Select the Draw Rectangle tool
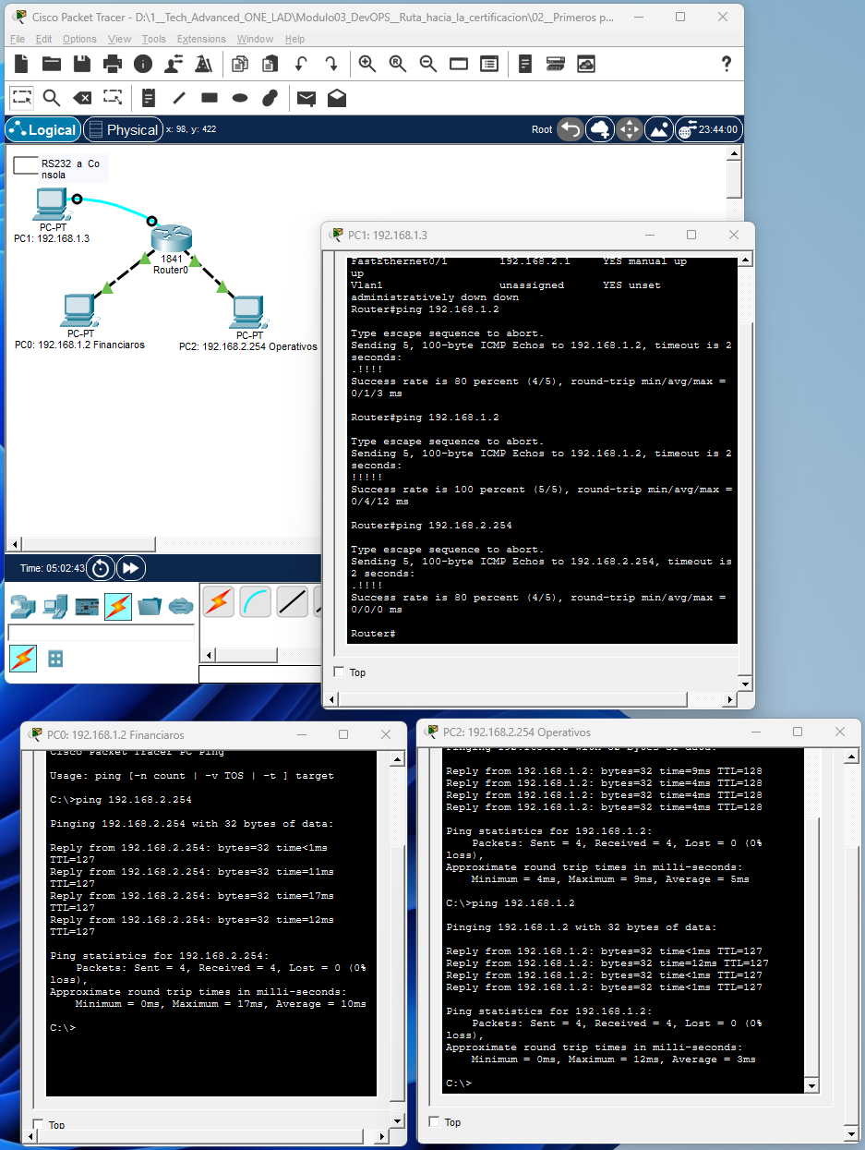Image resolution: width=865 pixels, height=1150 pixels. tap(210, 97)
